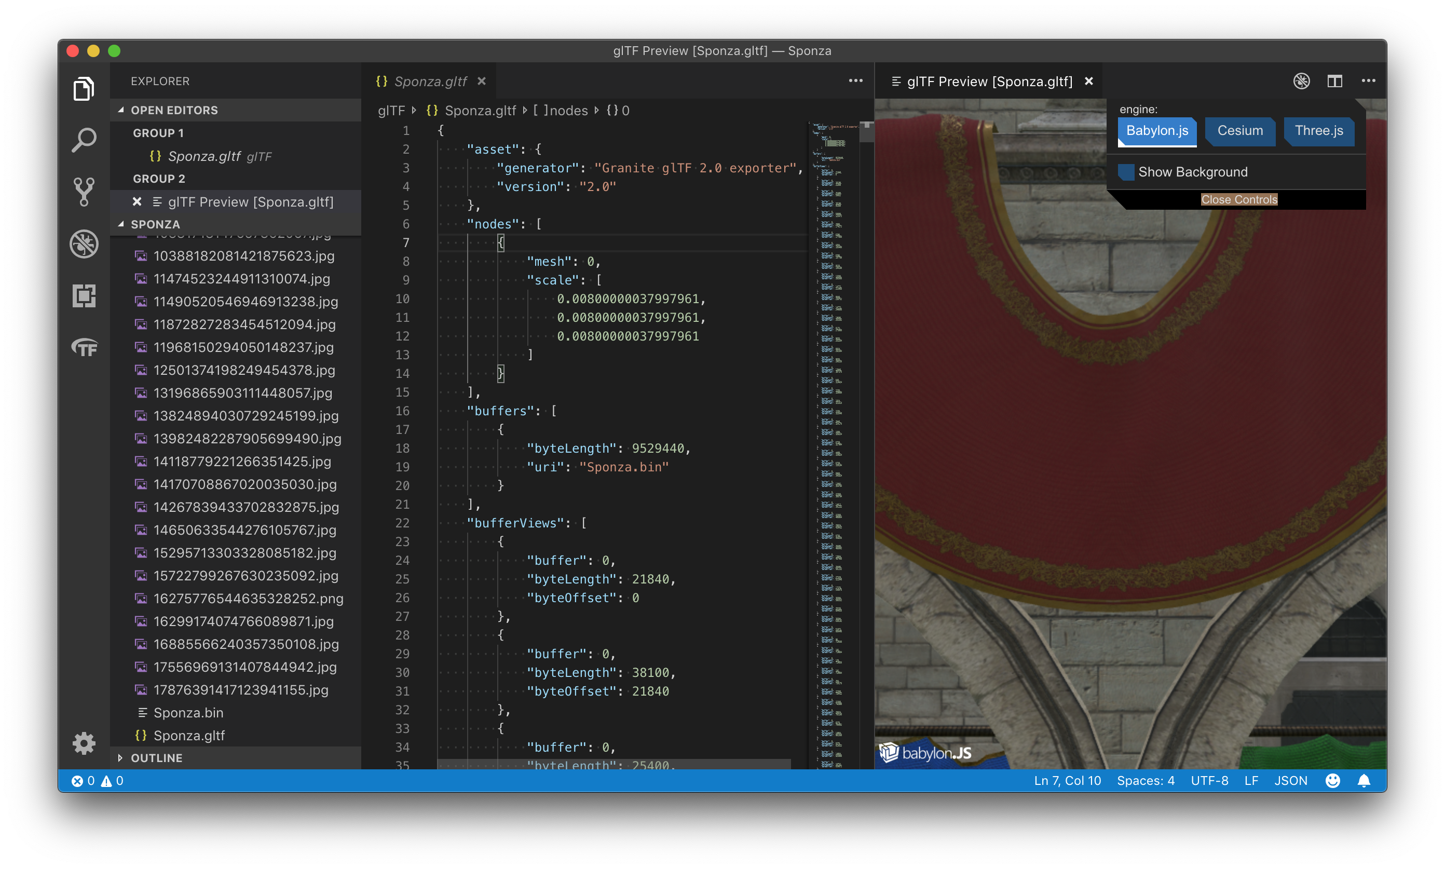Open the glTF Tools view

tap(84, 347)
